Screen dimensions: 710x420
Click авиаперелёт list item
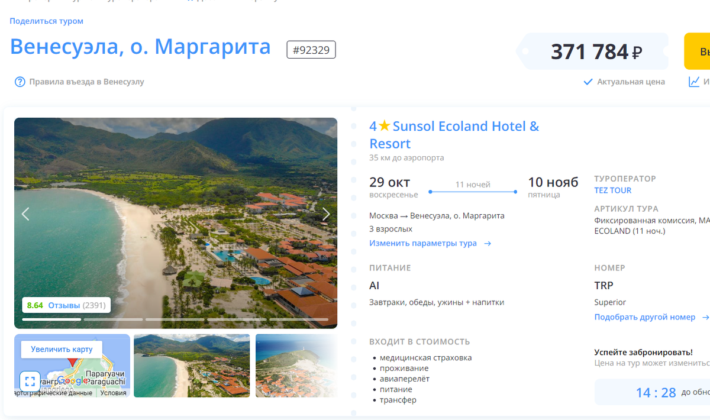[x=404, y=379]
